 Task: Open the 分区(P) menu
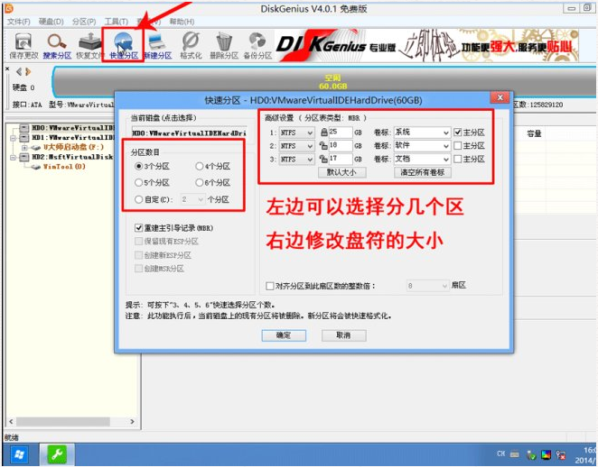[x=84, y=22]
